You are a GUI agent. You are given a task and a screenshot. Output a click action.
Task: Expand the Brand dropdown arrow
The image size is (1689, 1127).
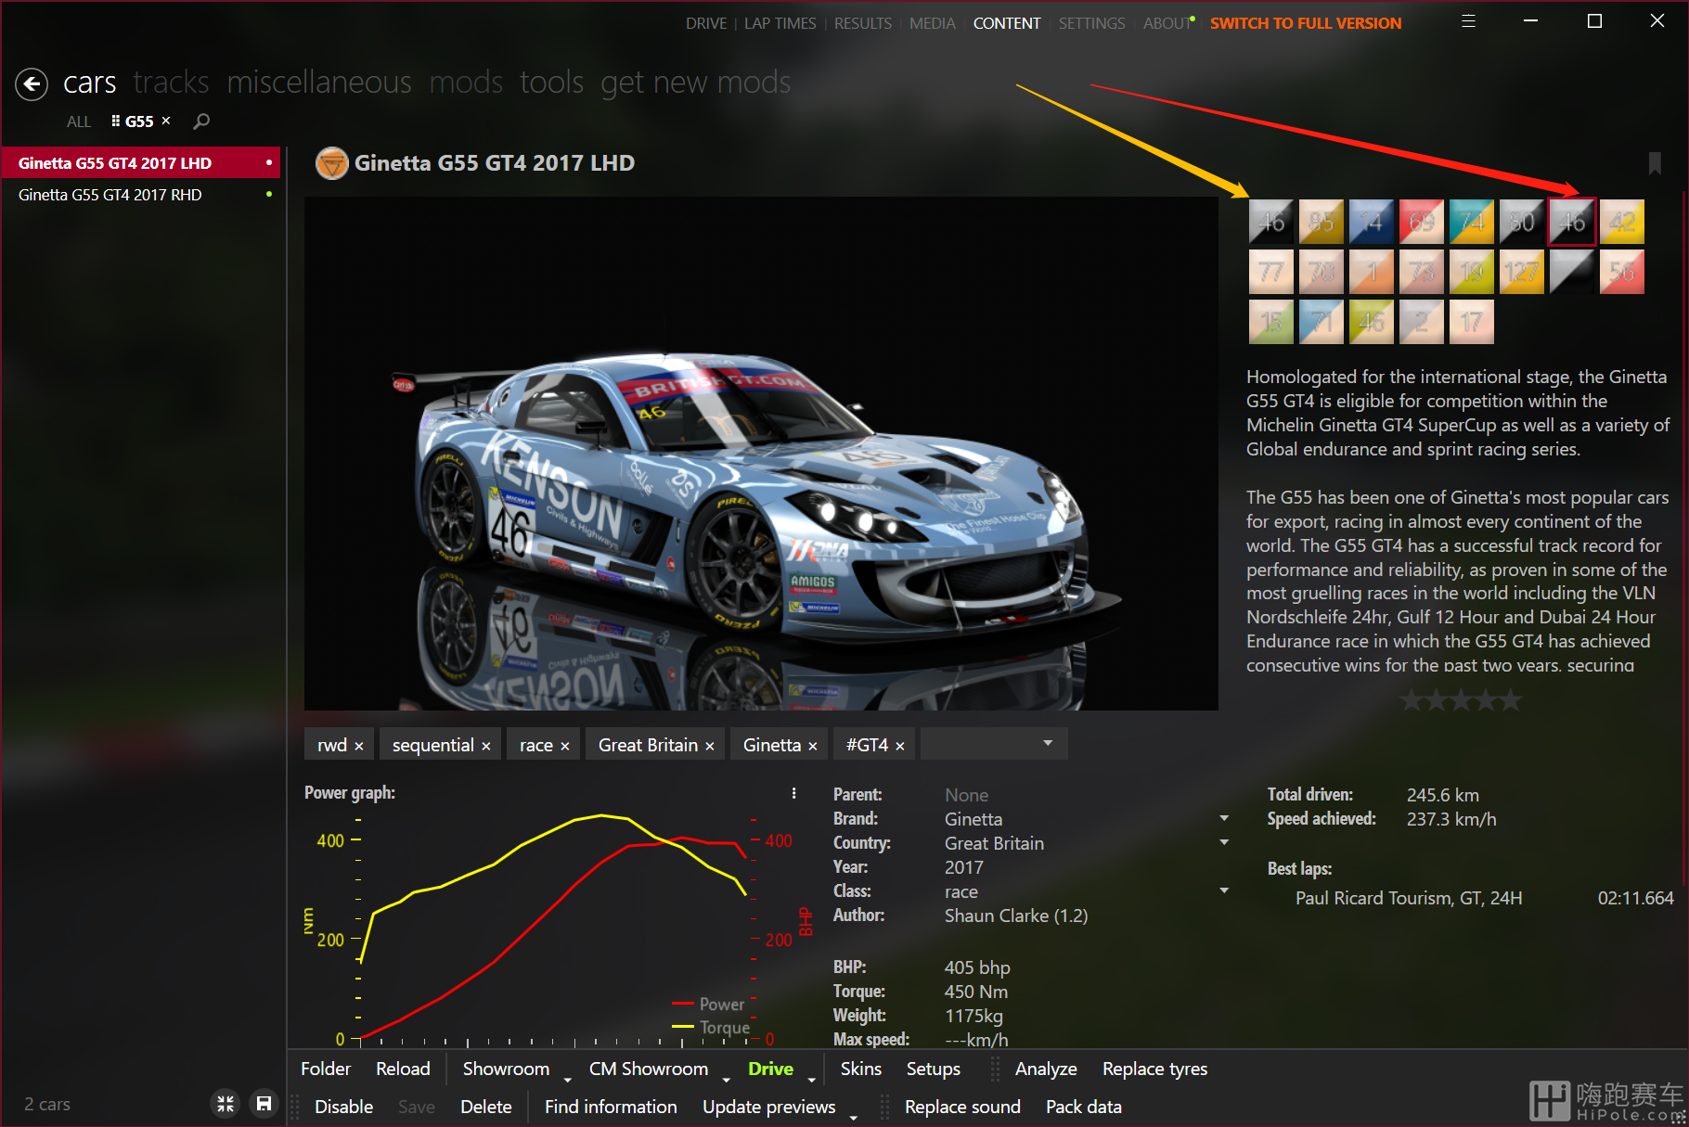(1224, 818)
